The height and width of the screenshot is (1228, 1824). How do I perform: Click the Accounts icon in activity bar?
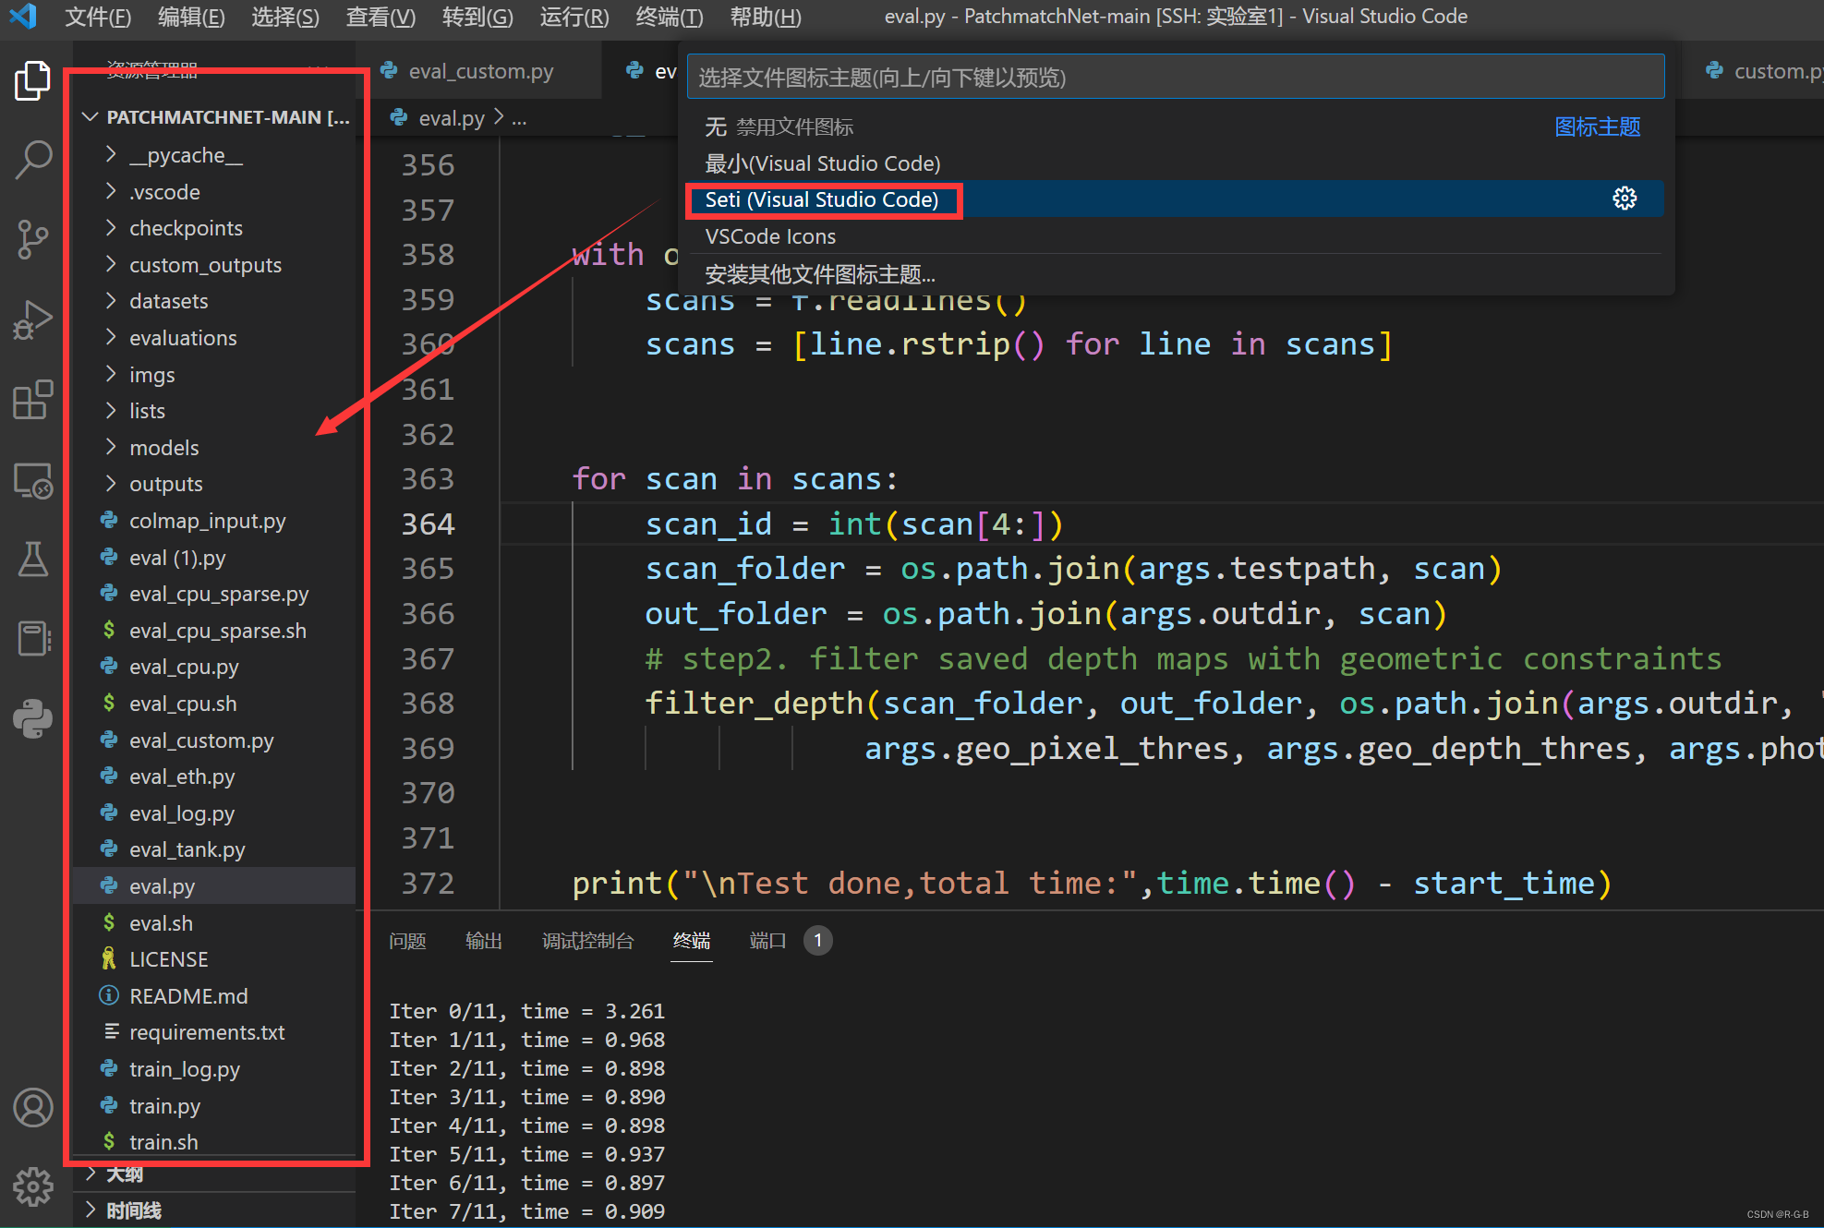[x=32, y=1107]
